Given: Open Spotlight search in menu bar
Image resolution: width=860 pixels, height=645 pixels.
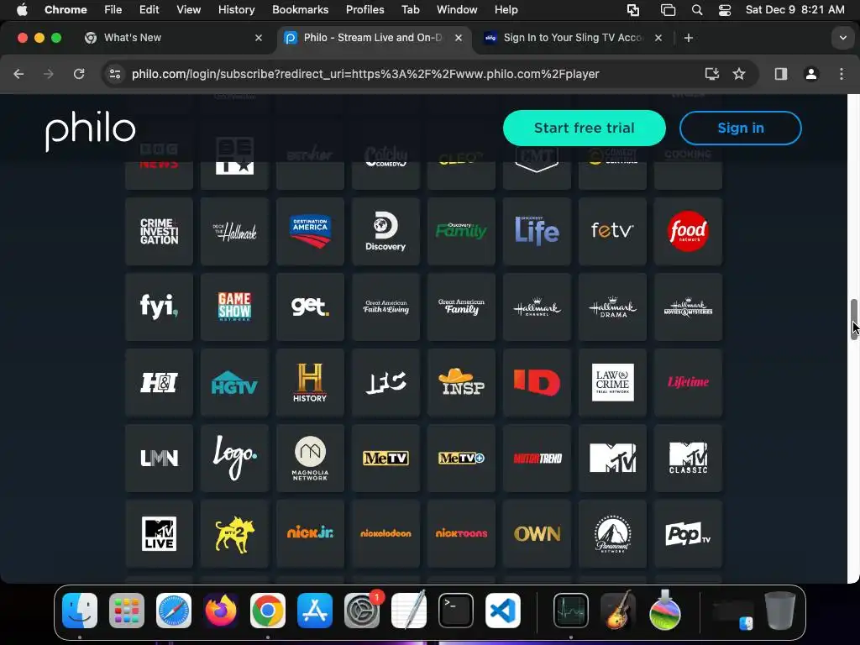Looking at the screenshot, I should click(697, 10).
